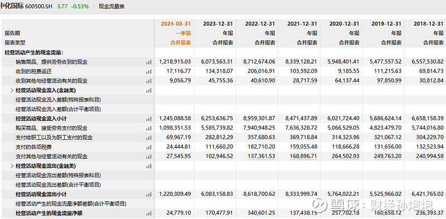Click the 中化国际 stock name

(x=12, y=6)
